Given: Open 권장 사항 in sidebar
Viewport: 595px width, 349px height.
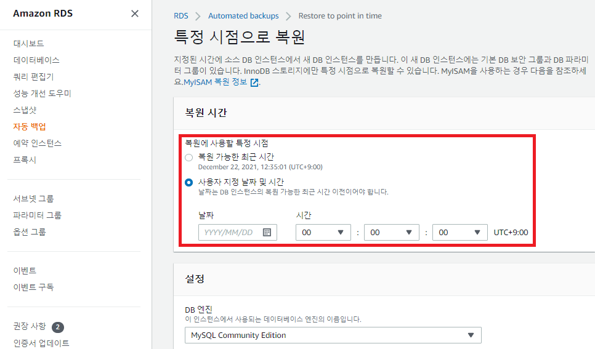Looking at the screenshot, I should click(29, 326).
